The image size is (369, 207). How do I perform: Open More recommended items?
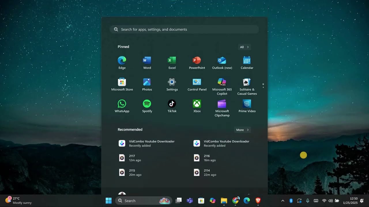pyautogui.click(x=242, y=130)
